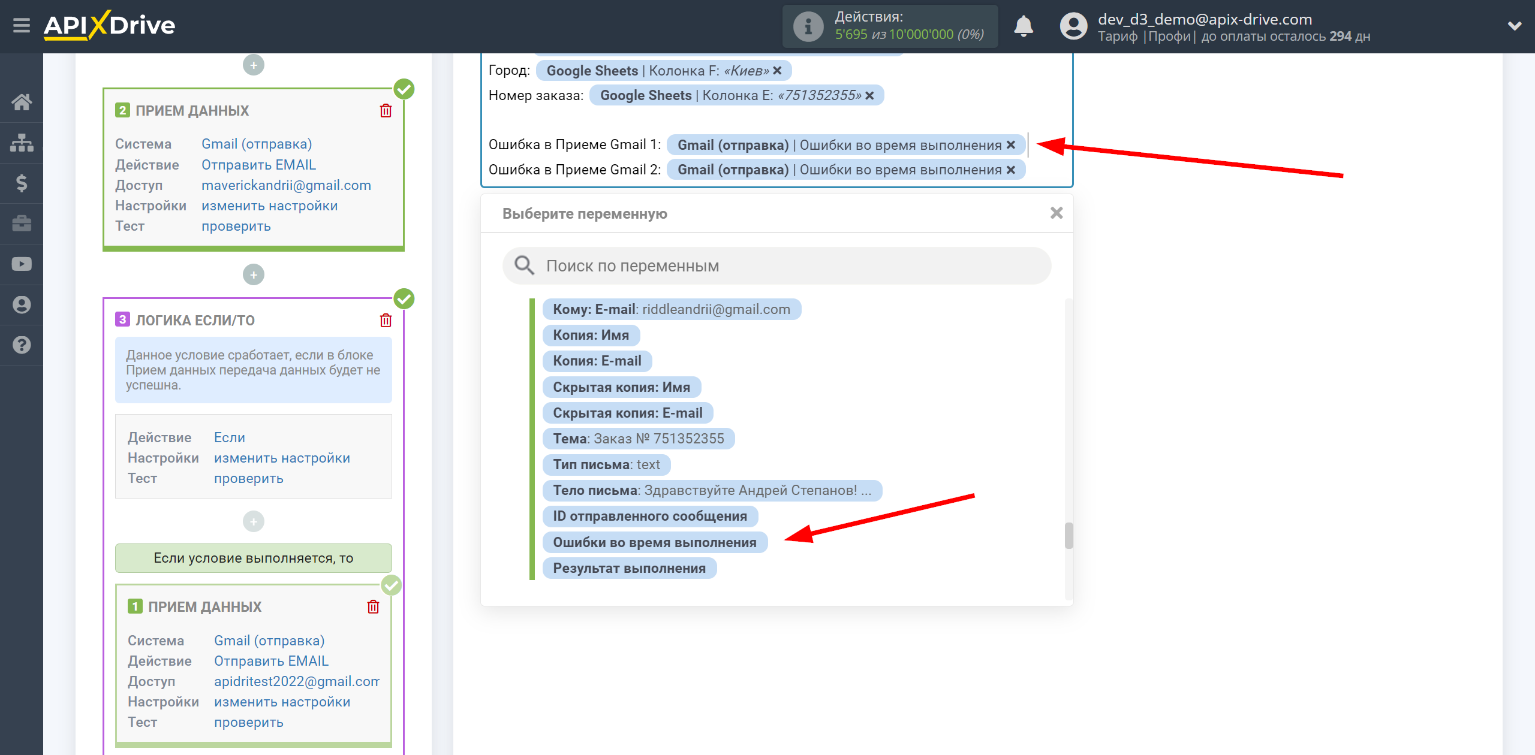This screenshot has width=1535, height=755.
Task: Click the Если условие выполняется, то bar
Action: 254,558
